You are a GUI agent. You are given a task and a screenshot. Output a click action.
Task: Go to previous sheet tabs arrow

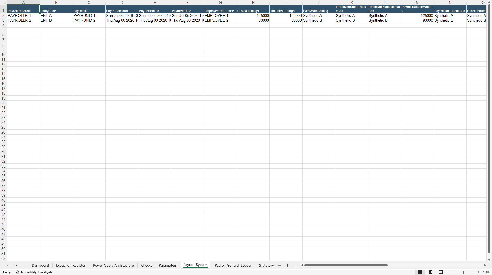[x=8, y=265]
